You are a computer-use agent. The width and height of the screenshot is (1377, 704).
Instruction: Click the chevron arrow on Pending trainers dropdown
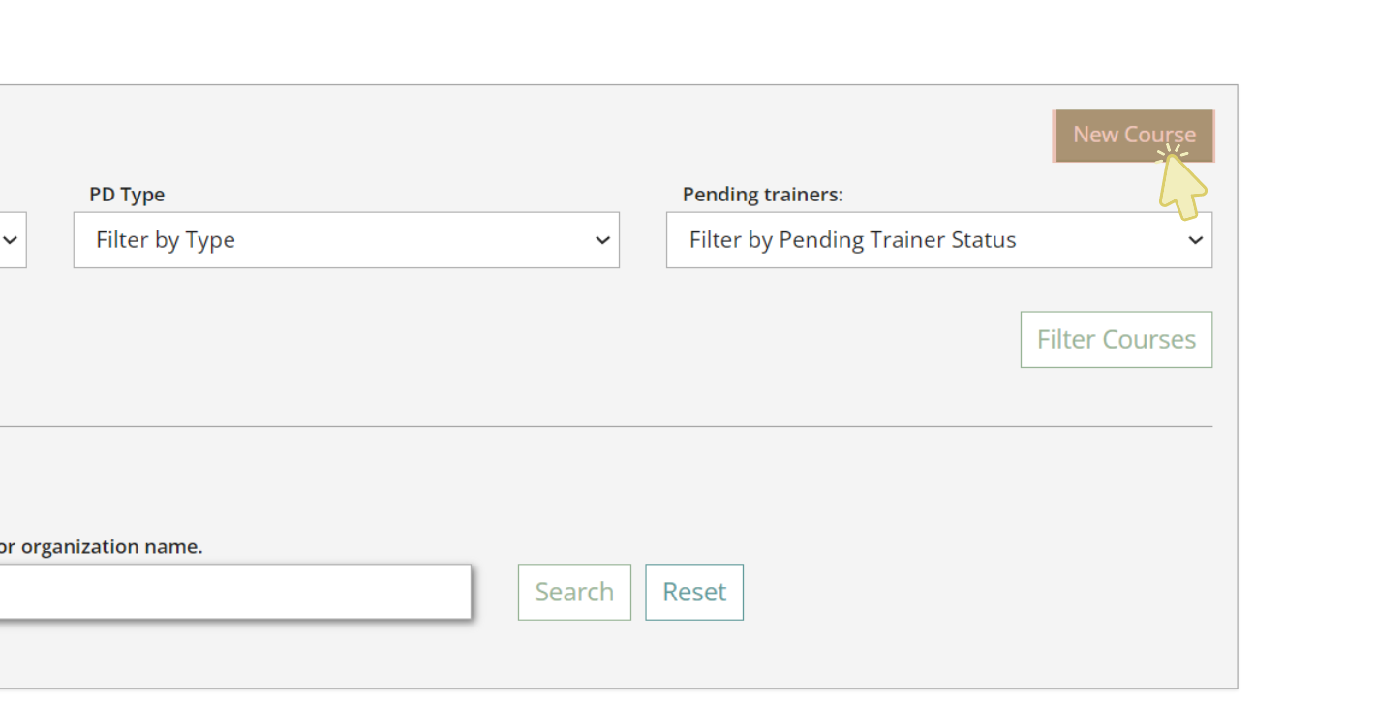[x=1195, y=240]
